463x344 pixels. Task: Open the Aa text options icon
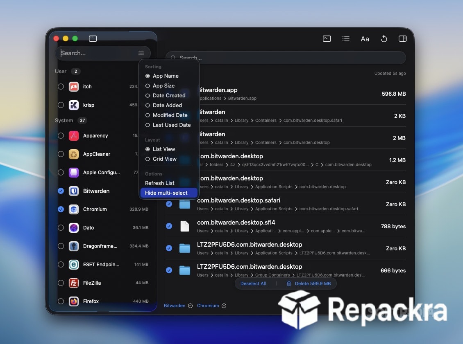click(365, 38)
